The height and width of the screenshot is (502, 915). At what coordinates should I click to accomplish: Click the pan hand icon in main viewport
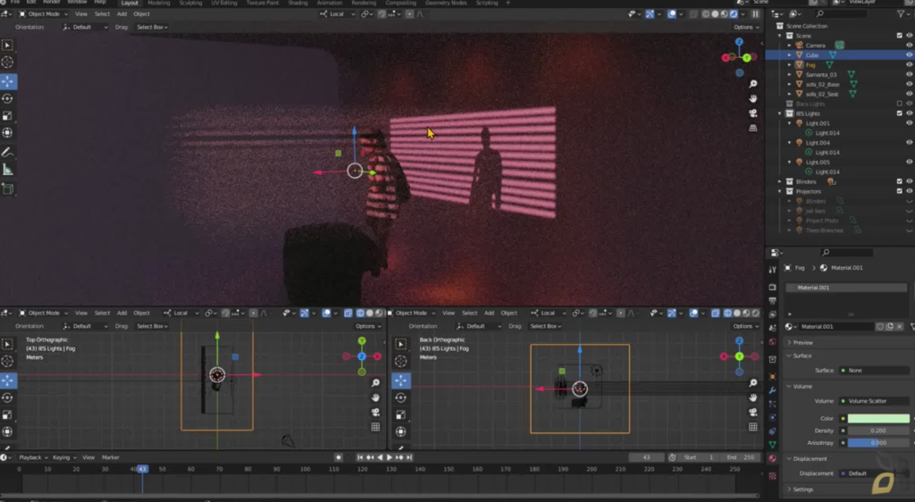click(752, 99)
